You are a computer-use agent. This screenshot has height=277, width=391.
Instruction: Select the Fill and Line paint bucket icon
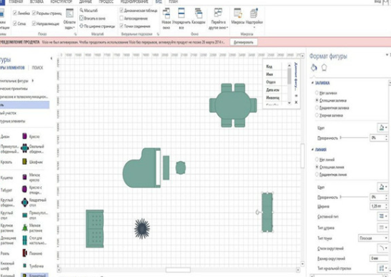click(314, 67)
